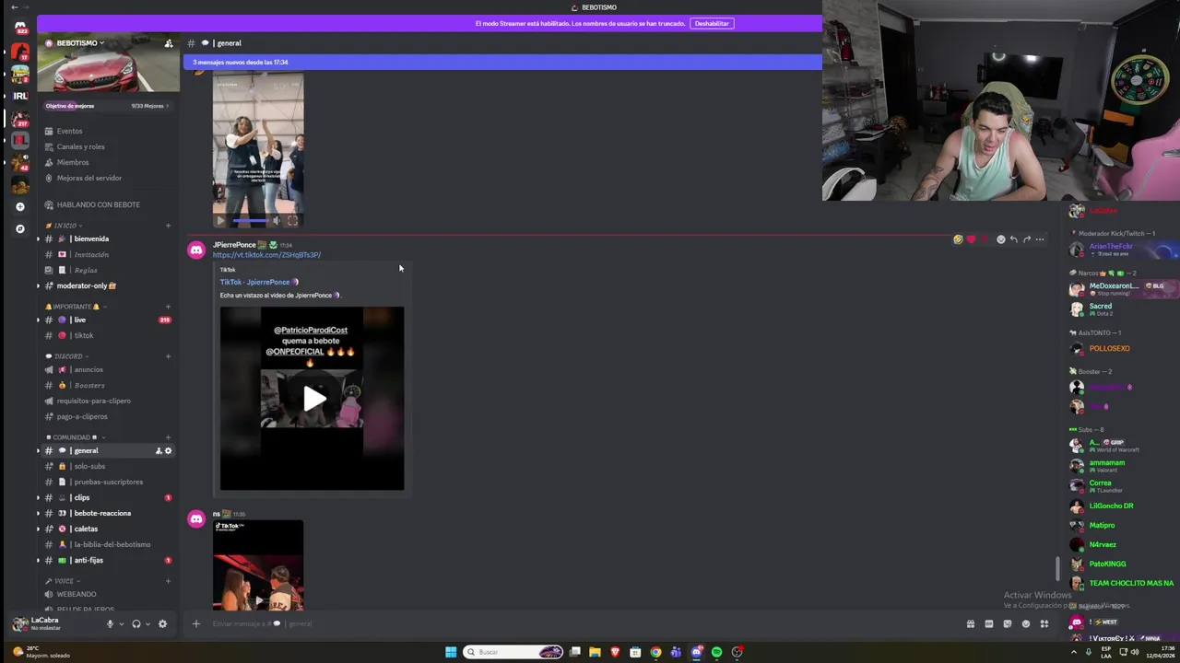Open add reaction emoji picker on message

pyautogui.click(x=1000, y=239)
